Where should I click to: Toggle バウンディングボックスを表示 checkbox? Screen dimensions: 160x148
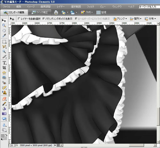point(44,19)
